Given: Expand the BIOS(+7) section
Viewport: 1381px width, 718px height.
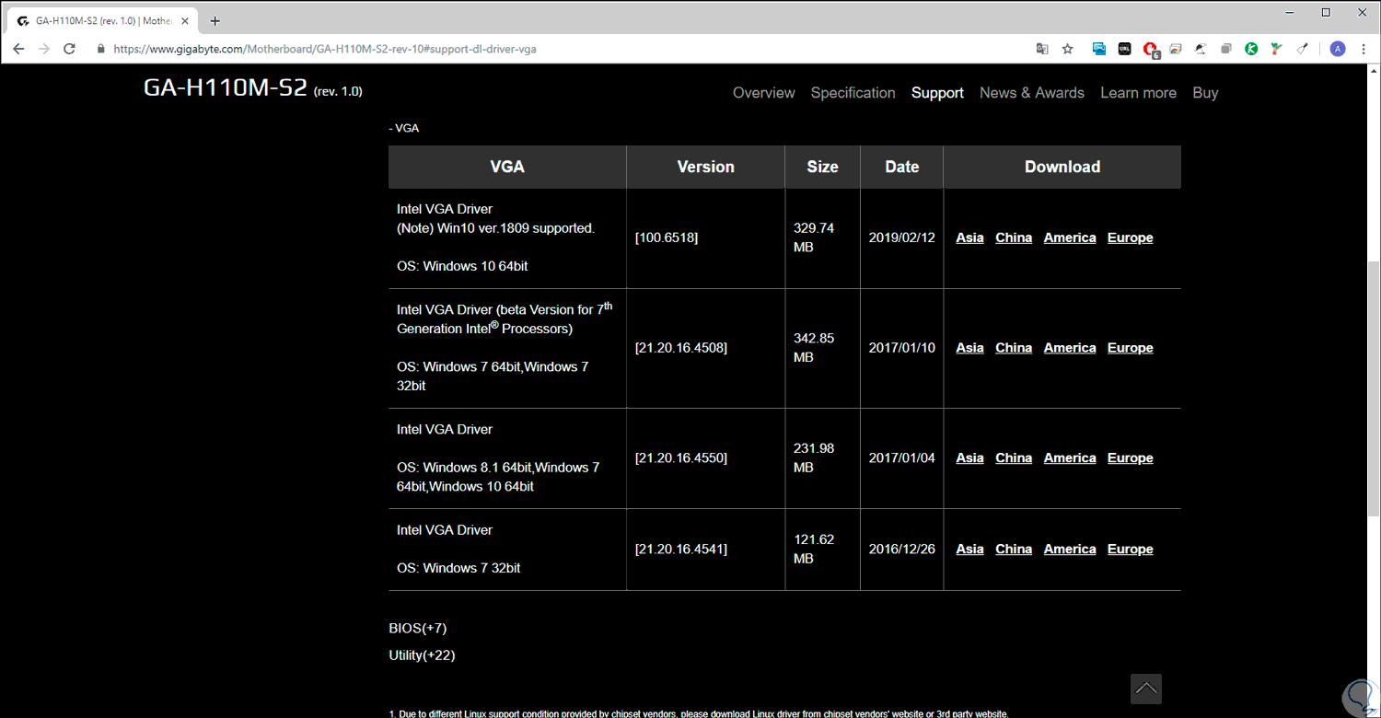Looking at the screenshot, I should point(418,628).
